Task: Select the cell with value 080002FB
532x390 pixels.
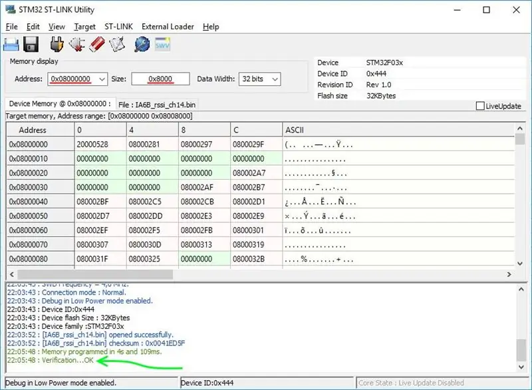Action: pos(204,230)
